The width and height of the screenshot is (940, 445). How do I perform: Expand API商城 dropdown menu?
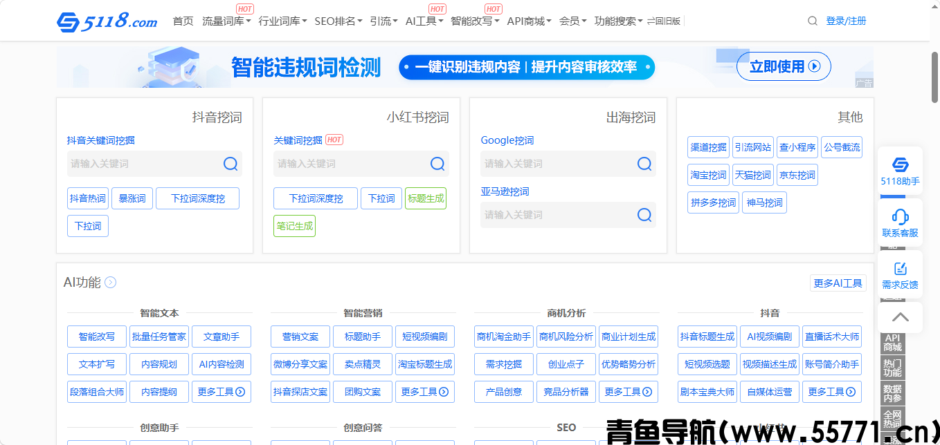pyautogui.click(x=529, y=21)
